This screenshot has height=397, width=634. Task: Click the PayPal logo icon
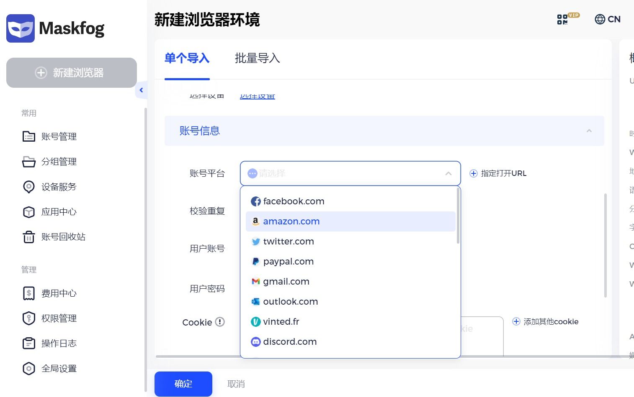(255, 262)
